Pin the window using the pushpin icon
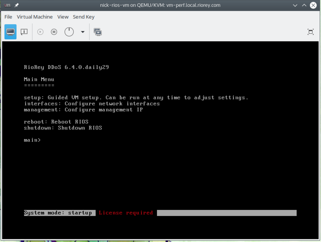The width and height of the screenshot is (321, 242). (17, 5)
